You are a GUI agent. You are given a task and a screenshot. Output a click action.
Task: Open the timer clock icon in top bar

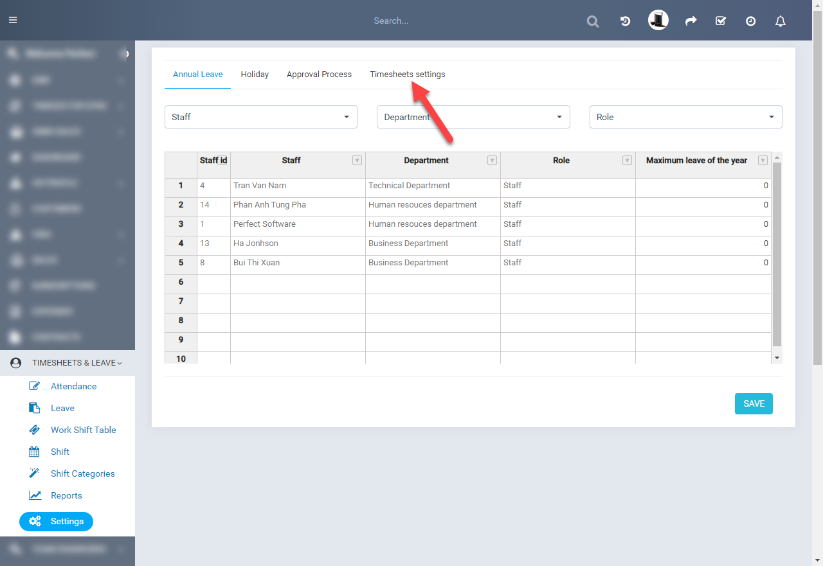tap(750, 21)
